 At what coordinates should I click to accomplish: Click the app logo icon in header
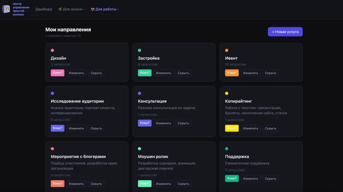pos(6,9)
